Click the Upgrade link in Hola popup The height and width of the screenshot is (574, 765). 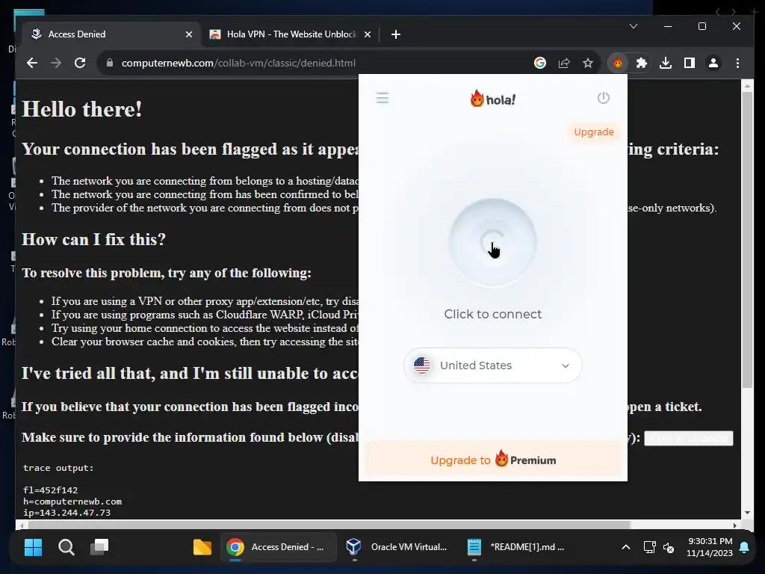pyautogui.click(x=594, y=132)
